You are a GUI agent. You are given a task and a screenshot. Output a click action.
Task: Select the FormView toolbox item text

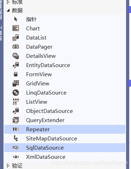pyautogui.click(x=39, y=74)
